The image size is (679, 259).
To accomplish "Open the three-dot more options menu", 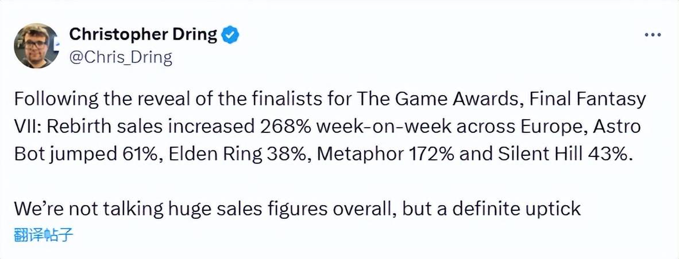I will (x=653, y=35).
